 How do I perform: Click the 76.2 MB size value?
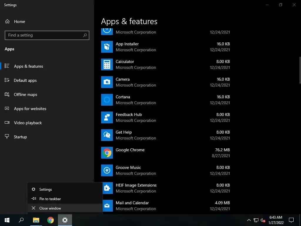click(222, 150)
